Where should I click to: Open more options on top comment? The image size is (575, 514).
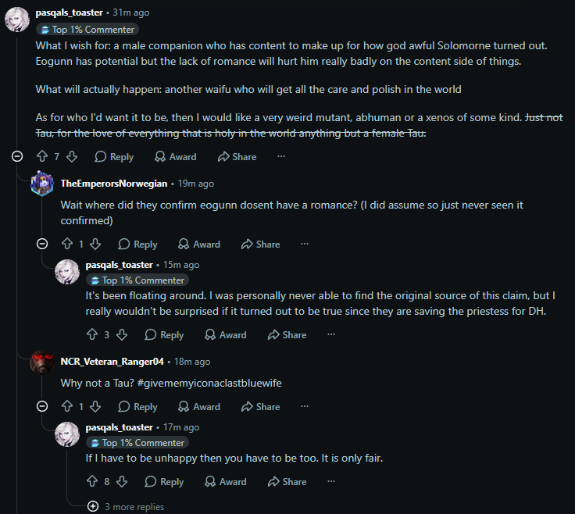(281, 156)
